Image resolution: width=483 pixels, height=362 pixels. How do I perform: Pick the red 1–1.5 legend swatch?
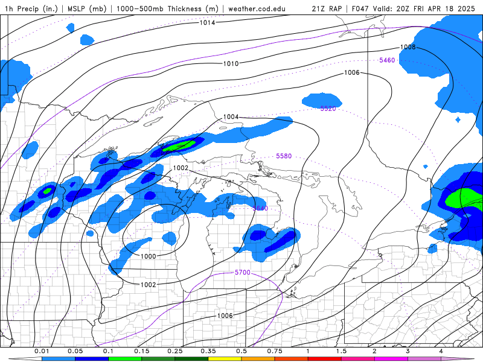click(324, 359)
